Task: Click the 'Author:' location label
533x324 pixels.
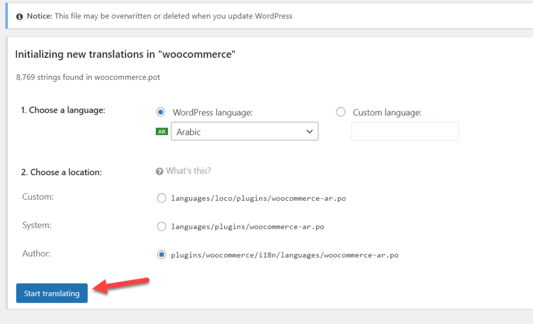Action: tap(36, 253)
